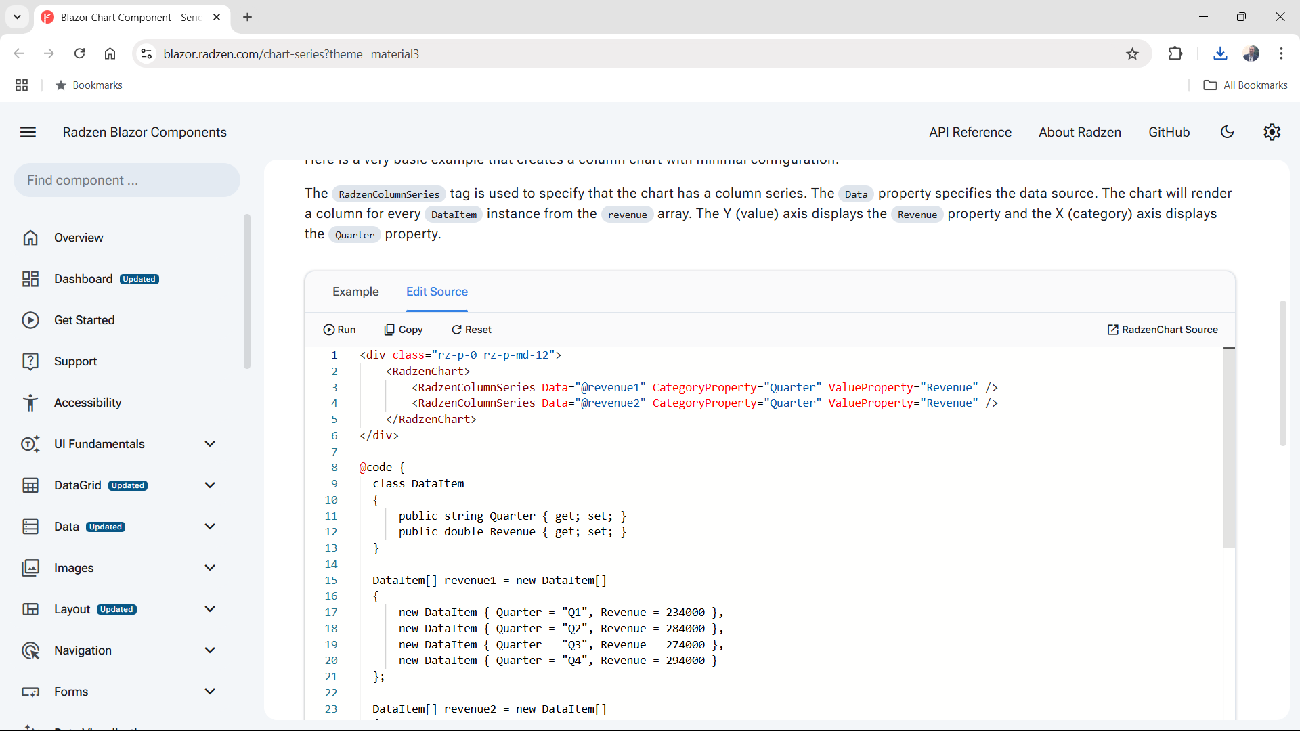The width and height of the screenshot is (1300, 731).
Task: Click the Find component search field
Action: [127, 180]
